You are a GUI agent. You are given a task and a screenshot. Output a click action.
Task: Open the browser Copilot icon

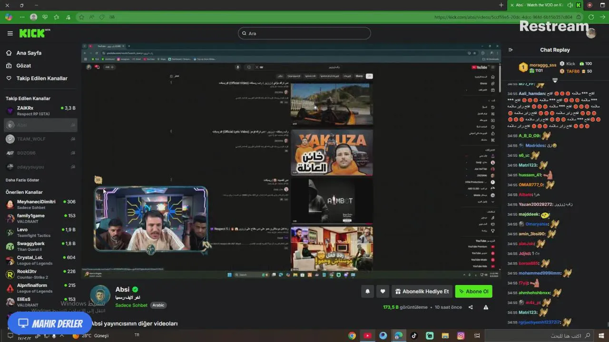8,17
